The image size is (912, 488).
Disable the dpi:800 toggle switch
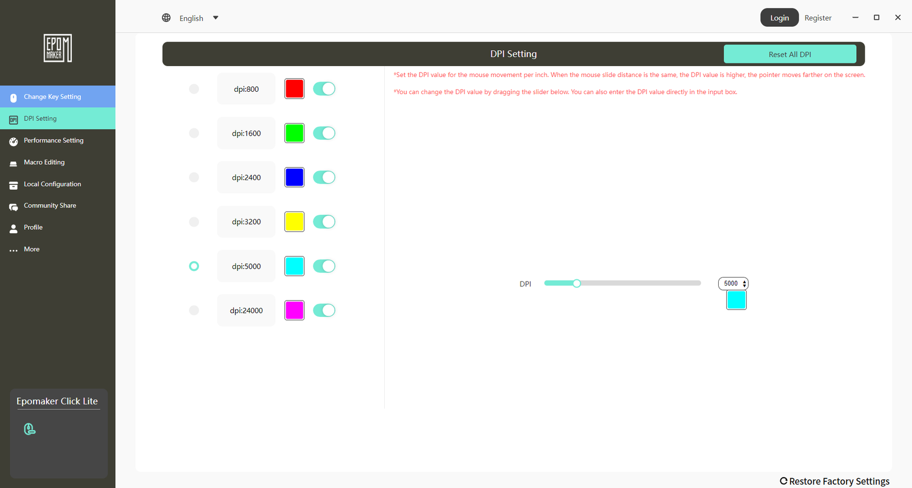[x=324, y=89]
